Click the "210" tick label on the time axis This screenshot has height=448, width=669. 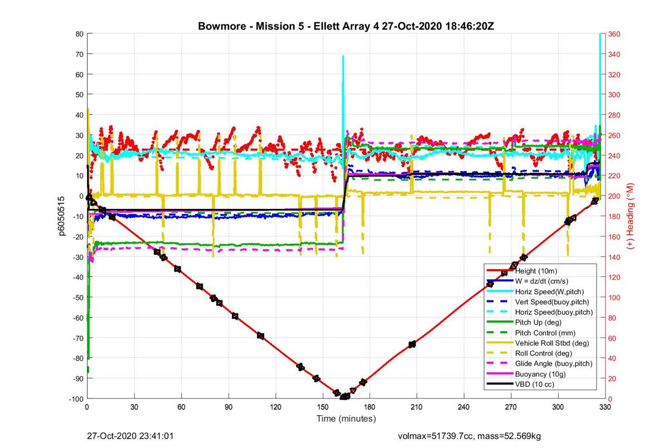416,407
